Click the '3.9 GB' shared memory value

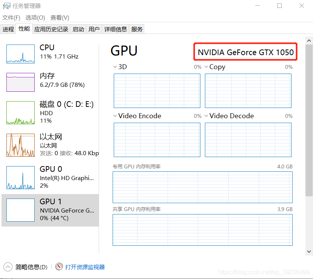pos(285,209)
